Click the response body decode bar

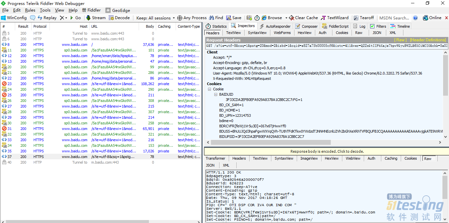pos(327,151)
